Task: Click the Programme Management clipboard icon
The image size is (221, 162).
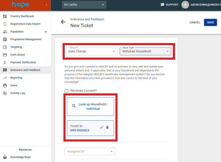Action: point(5,39)
